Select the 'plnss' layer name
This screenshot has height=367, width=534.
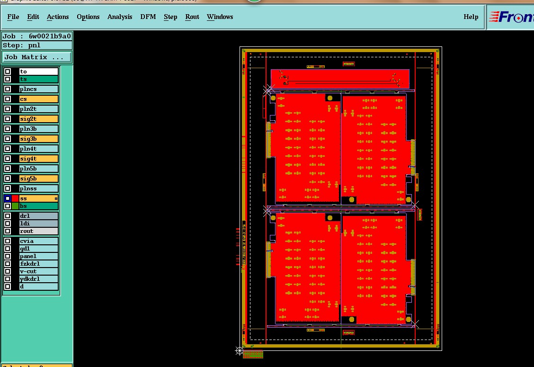pos(38,188)
